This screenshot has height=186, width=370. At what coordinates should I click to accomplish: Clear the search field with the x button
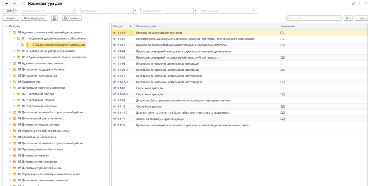click(x=339, y=18)
